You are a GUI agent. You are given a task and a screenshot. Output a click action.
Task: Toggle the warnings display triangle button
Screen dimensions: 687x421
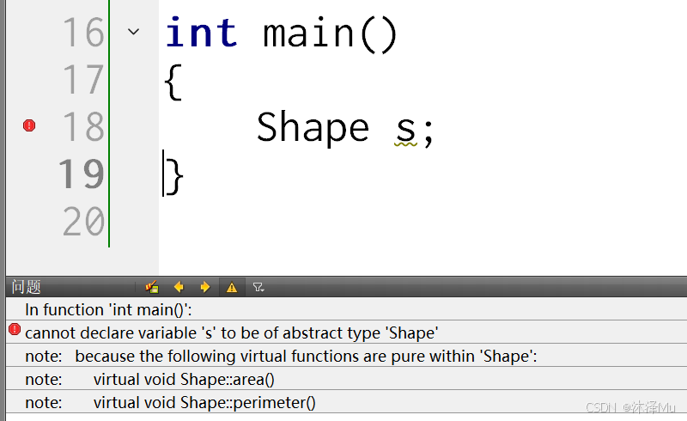tap(232, 287)
